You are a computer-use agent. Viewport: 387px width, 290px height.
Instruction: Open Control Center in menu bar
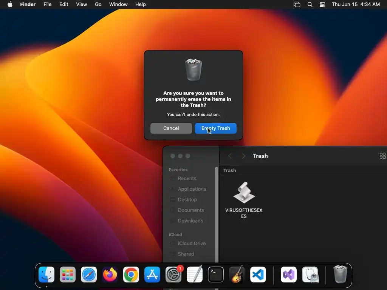pyautogui.click(x=322, y=5)
